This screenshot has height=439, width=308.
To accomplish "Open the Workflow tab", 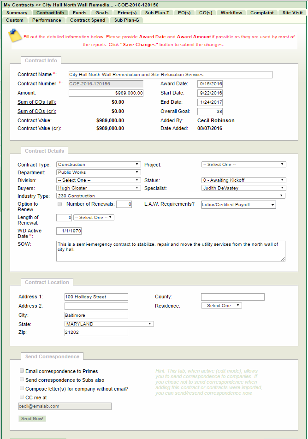I will tap(231, 13).
